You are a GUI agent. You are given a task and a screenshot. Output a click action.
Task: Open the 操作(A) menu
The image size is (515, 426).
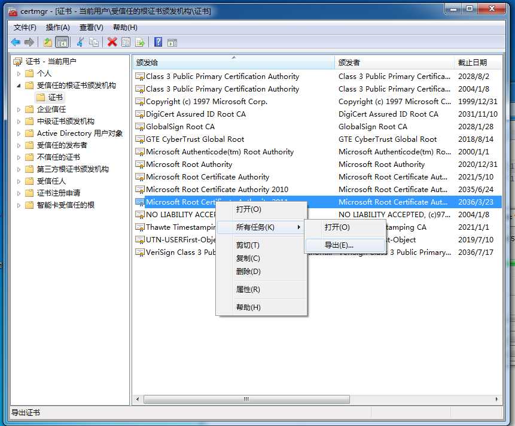58,28
